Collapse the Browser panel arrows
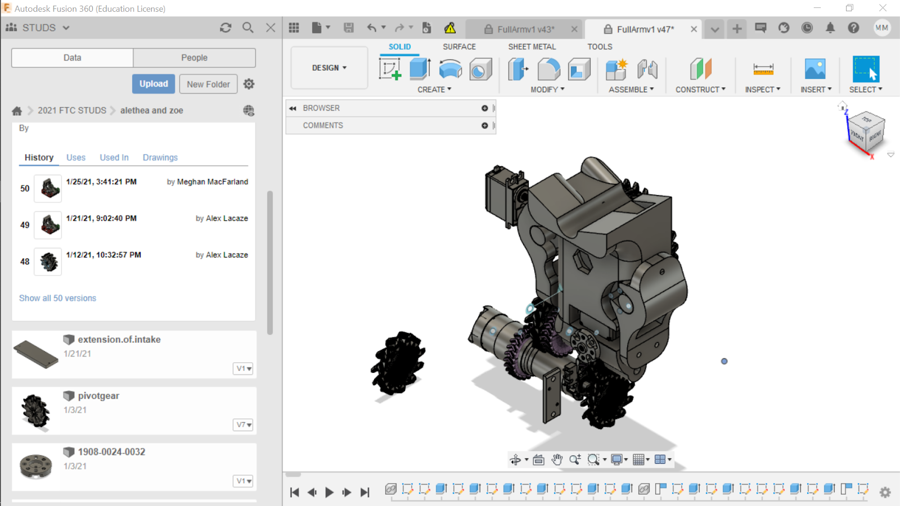The image size is (900, 506). click(x=292, y=108)
